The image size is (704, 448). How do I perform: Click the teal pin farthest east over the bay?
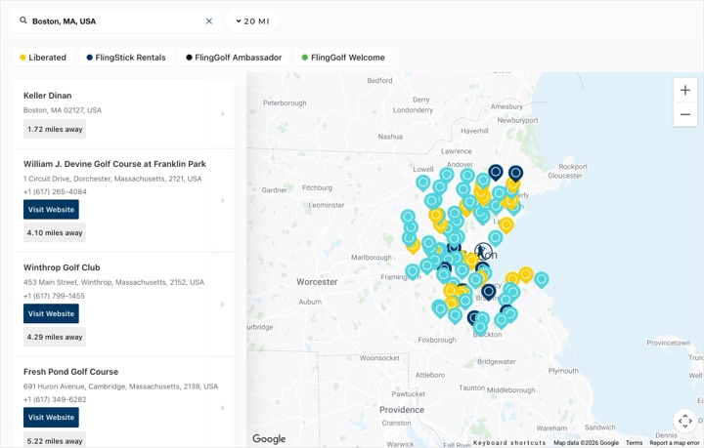[x=542, y=279]
